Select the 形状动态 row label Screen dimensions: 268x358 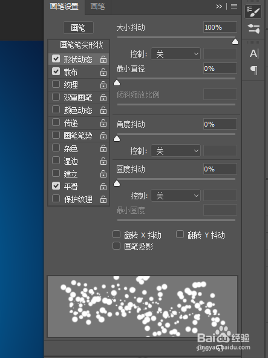click(x=78, y=59)
